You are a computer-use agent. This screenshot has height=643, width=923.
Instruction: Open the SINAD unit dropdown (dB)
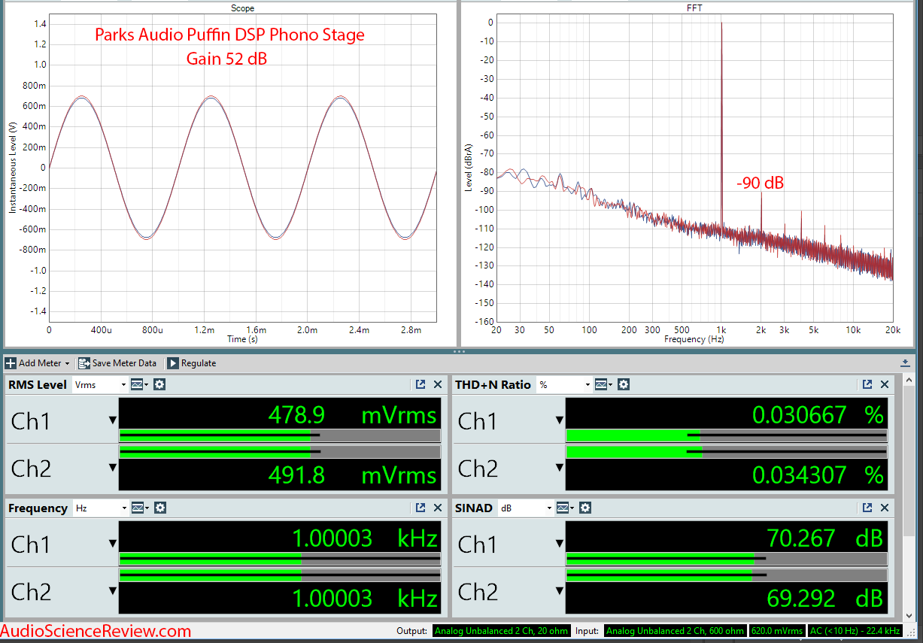pyautogui.click(x=526, y=508)
